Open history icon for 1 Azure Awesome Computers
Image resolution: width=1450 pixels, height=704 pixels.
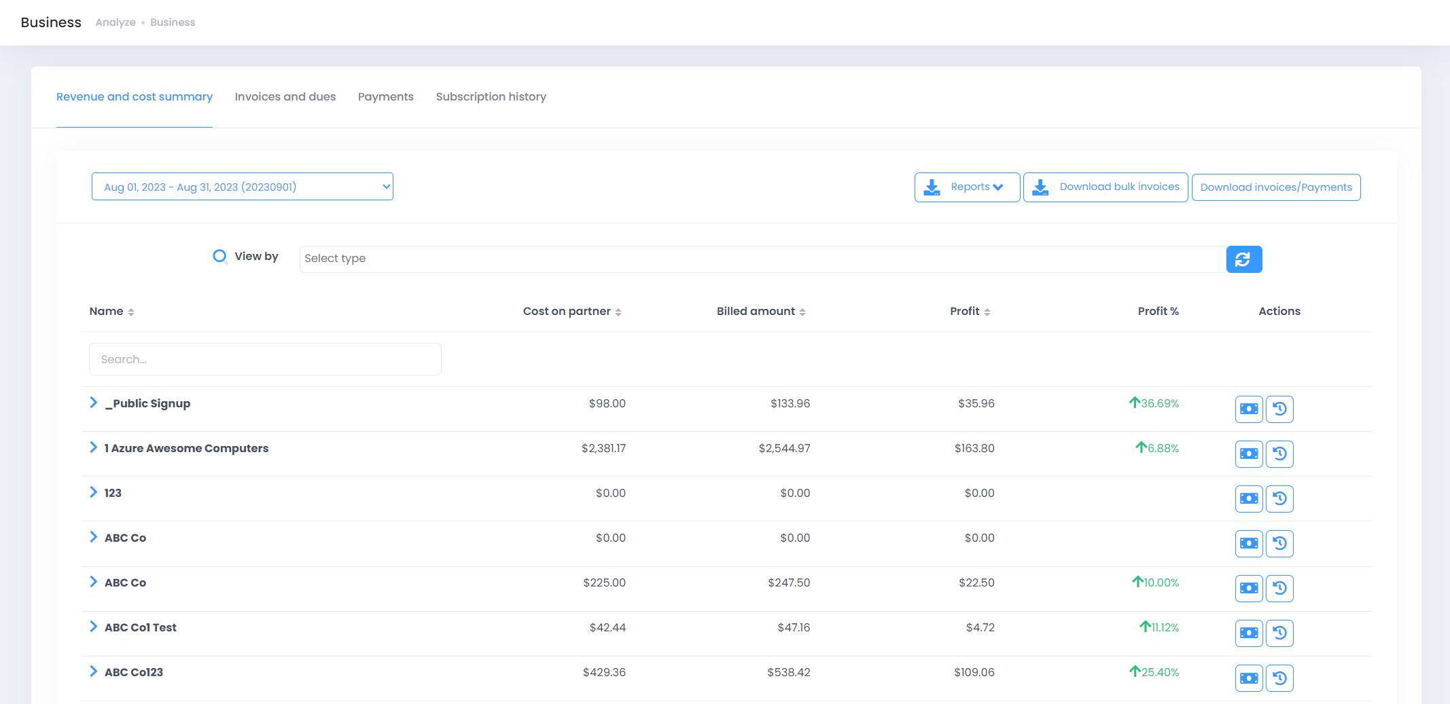pos(1279,454)
